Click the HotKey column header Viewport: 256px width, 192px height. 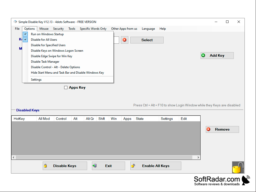(x=24, y=119)
